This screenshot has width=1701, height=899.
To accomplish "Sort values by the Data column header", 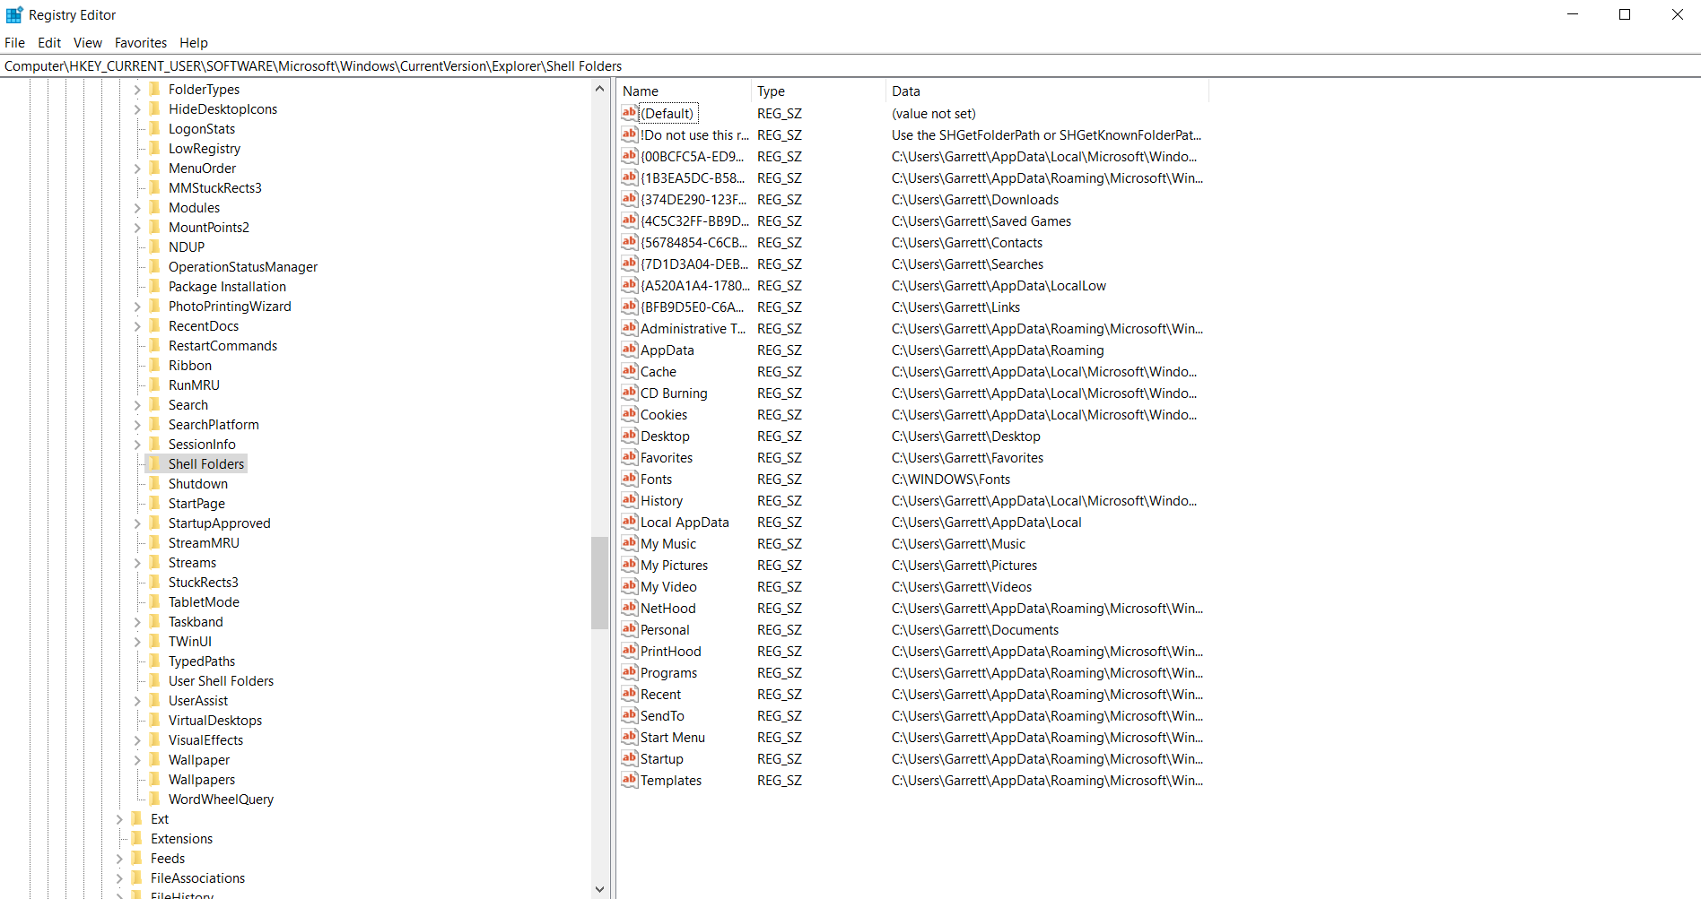I will (1047, 91).
